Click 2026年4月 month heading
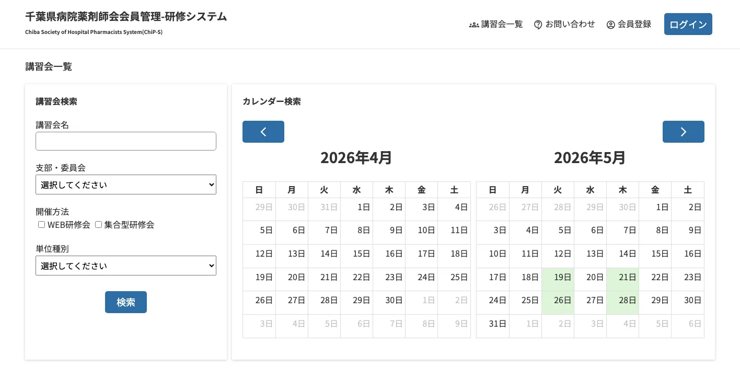The image size is (740, 368). [x=356, y=157]
